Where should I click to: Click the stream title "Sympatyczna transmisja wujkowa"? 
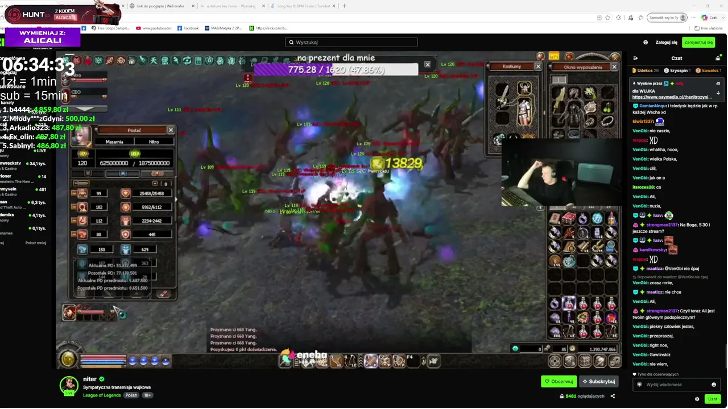click(117, 387)
